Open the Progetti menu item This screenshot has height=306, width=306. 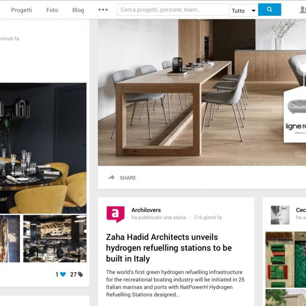[21, 10]
